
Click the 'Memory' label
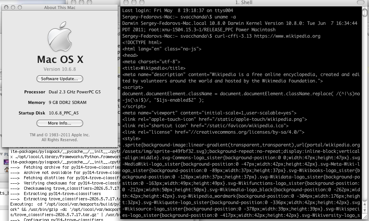pos(37,102)
